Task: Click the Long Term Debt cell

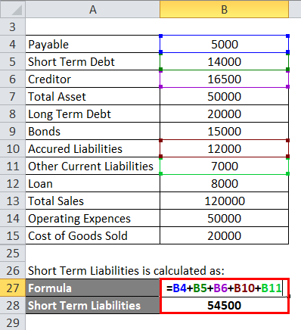Action: (x=92, y=114)
